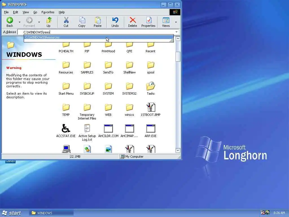Image resolution: width=289 pixels, height=217 pixels.
Task: Open the Help menu
Action: tap(62, 12)
